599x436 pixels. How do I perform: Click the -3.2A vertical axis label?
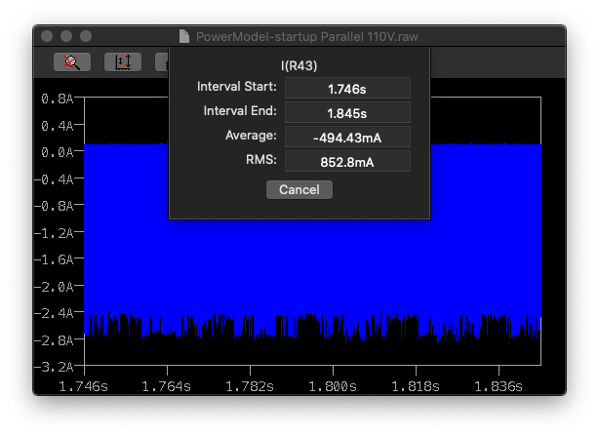tap(54, 367)
